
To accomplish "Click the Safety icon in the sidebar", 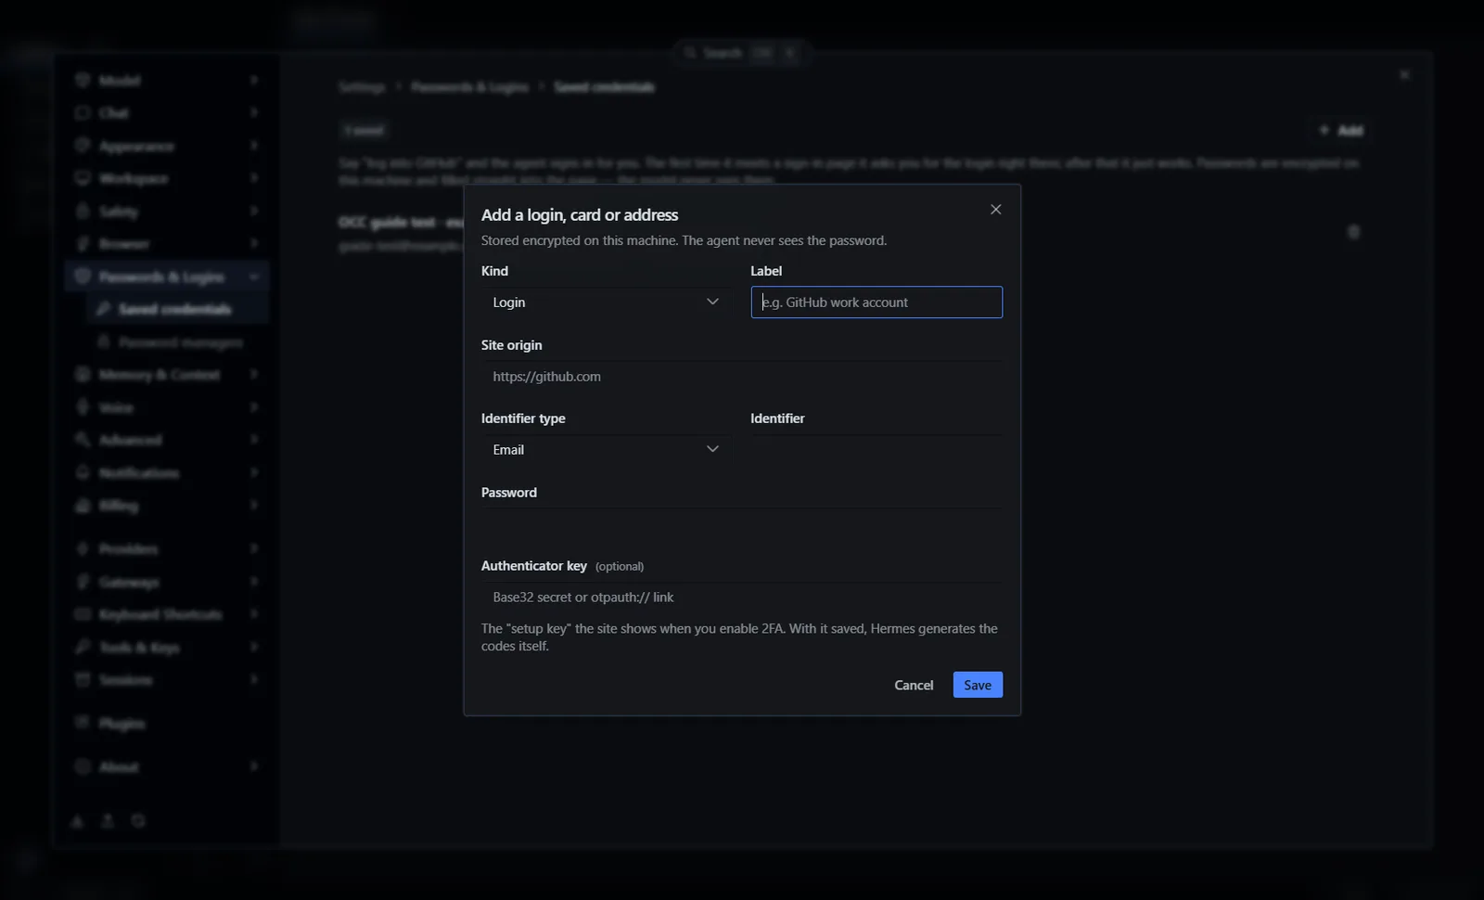I will click(x=83, y=212).
